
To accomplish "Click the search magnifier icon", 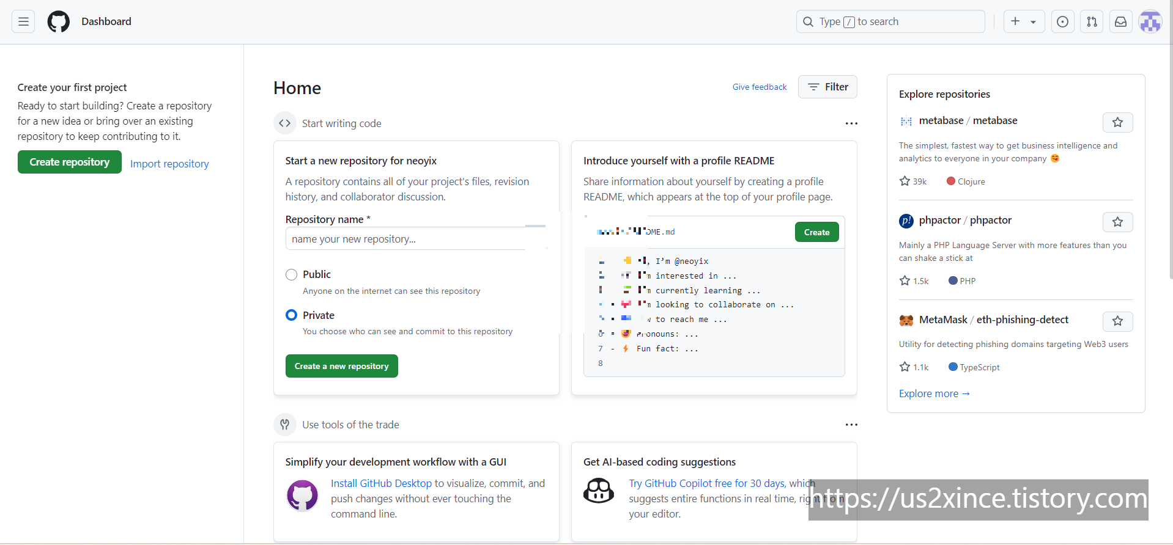I will point(808,21).
